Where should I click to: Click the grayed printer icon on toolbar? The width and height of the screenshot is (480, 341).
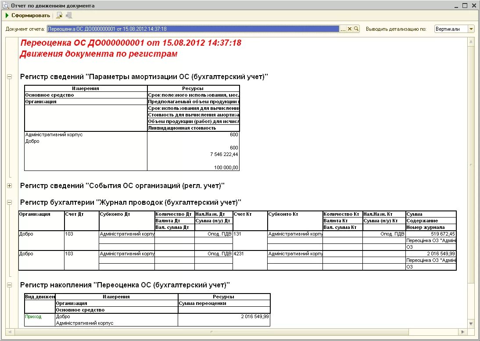(x=68, y=15)
